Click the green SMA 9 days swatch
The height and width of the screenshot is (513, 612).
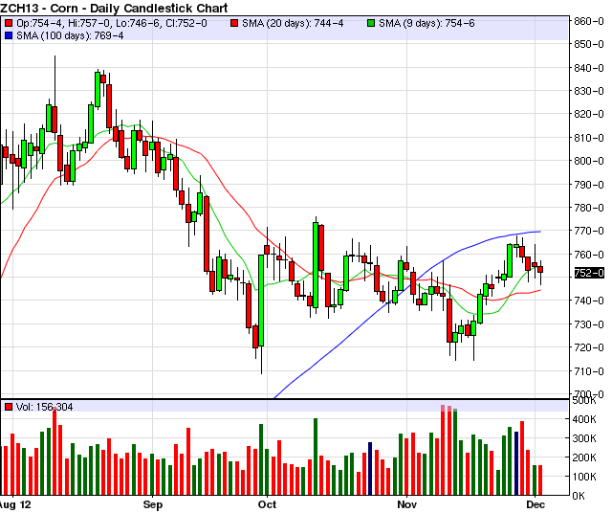click(371, 23)
